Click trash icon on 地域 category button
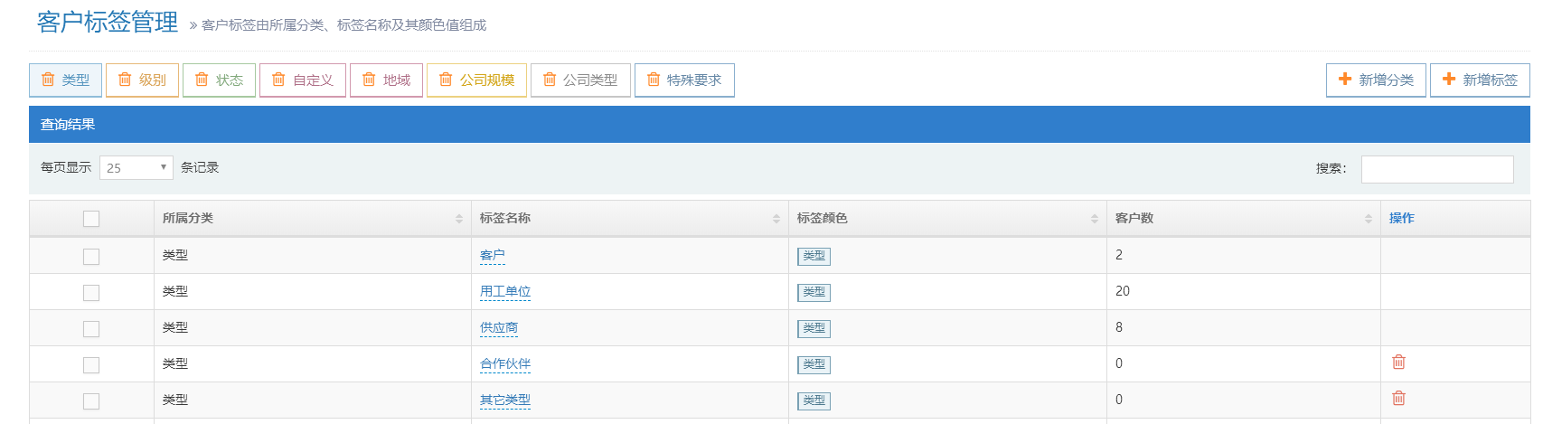 [x=369, y=80]
